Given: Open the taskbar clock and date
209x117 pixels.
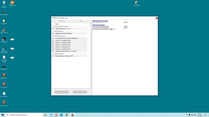Looking at the screenshot, I should pos(200,115).
